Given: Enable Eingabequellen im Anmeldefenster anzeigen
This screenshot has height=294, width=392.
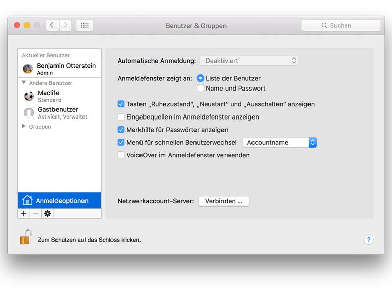Looking at the screenshot, I should 121,117.
